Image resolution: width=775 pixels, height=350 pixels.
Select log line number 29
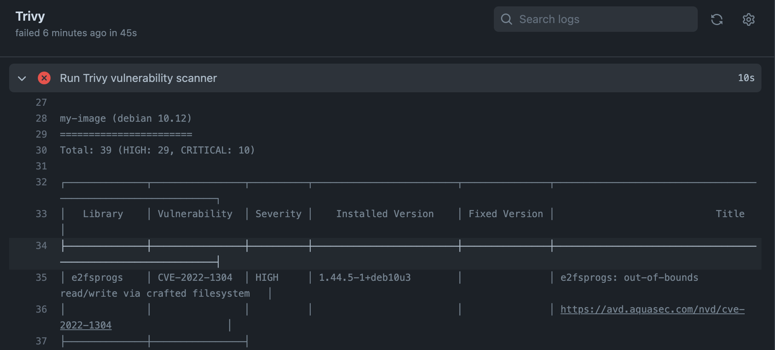point(41,134)
